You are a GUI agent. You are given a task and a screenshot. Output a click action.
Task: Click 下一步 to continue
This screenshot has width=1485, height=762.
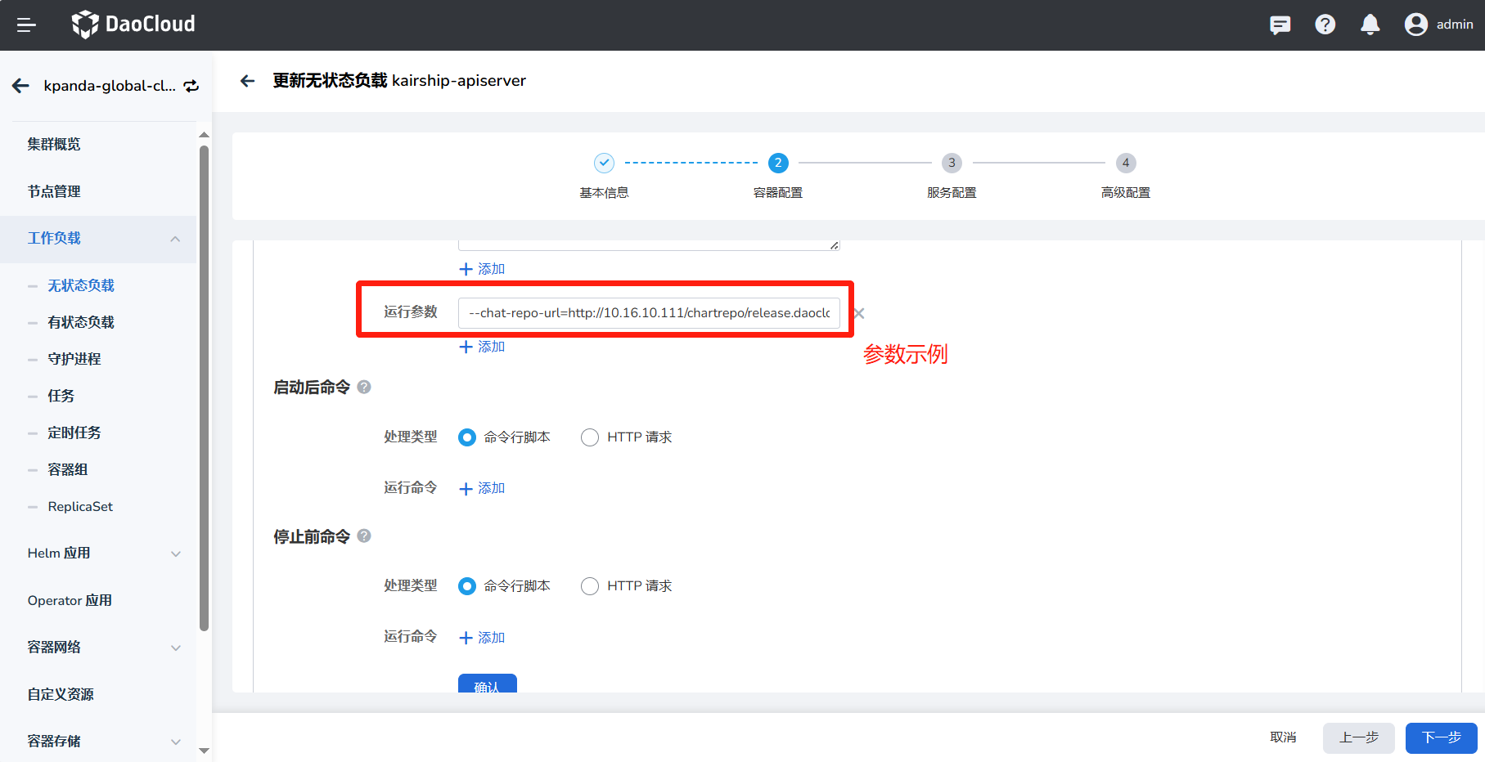(x=1440, y=737)
